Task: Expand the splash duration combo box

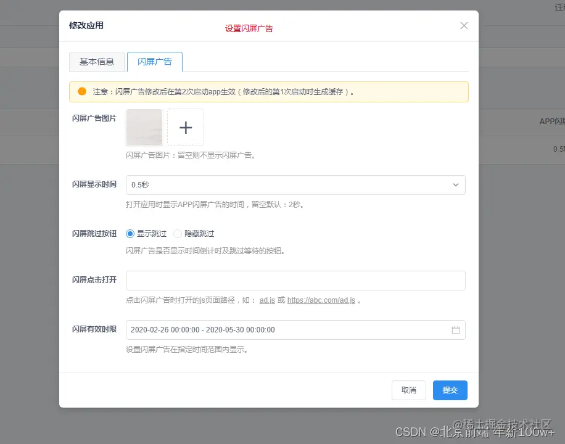Action: click(295, 185)
